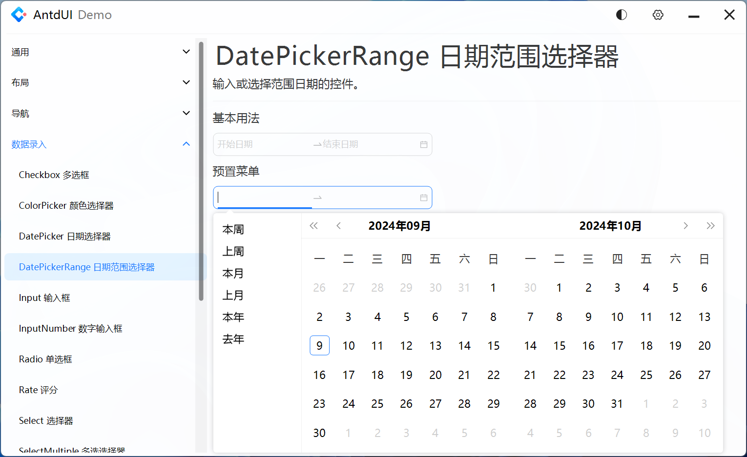Click the calendar icon in the basic usage field

tap(423, 144)
